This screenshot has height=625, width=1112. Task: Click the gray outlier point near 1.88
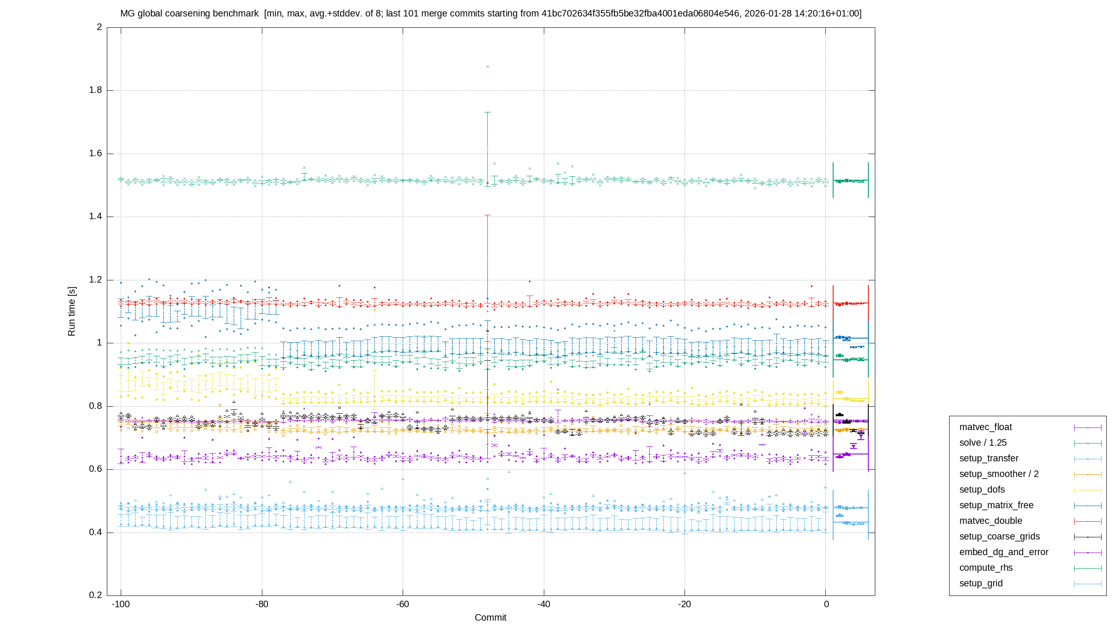pyautogui.click(x=488, y=67)
